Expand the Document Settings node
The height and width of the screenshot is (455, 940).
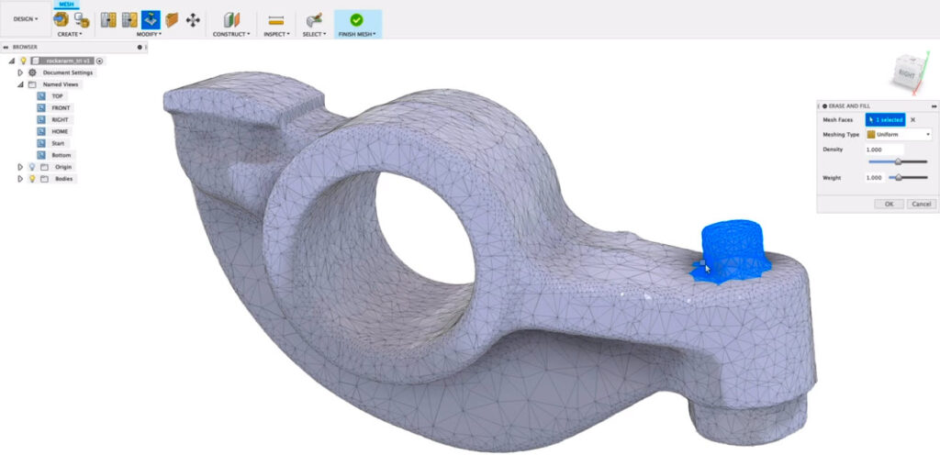(20, 72)
